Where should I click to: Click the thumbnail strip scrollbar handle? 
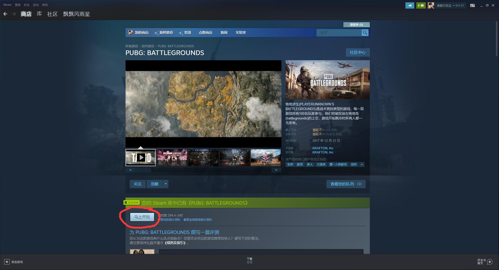tap(143, 170)
